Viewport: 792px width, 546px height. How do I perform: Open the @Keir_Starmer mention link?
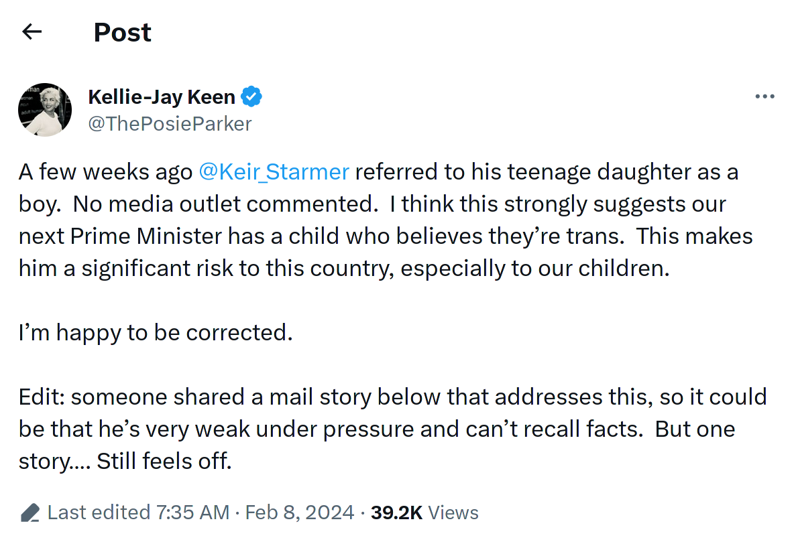[274, 172]
